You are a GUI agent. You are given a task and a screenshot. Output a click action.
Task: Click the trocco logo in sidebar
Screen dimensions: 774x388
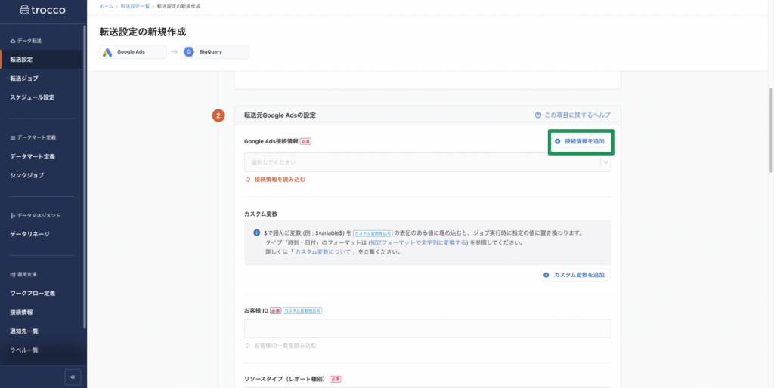(42, 11)
